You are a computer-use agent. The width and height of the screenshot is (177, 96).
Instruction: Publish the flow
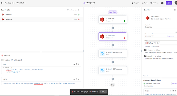[169, 3]
